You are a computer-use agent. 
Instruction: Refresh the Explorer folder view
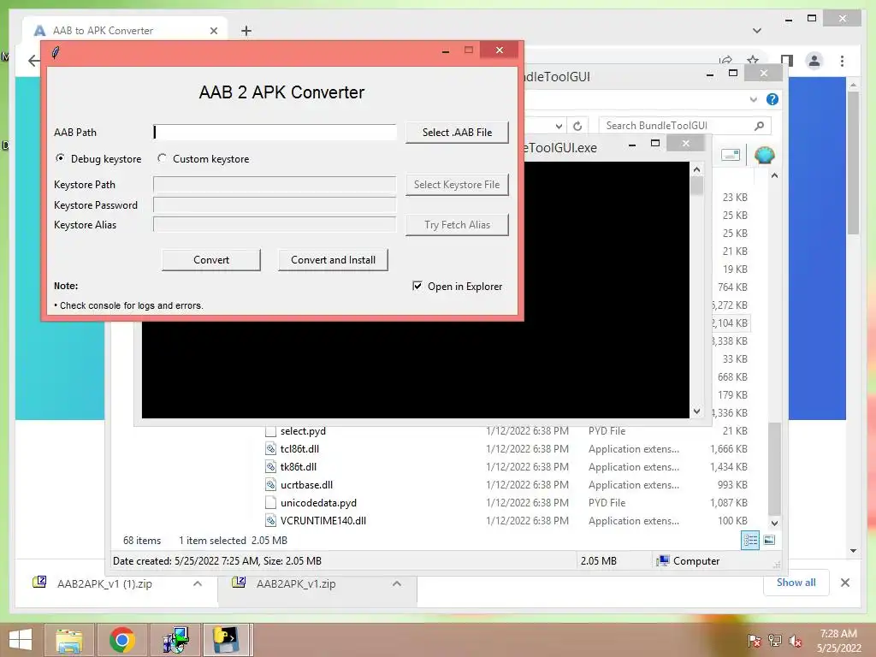point(577,127)
